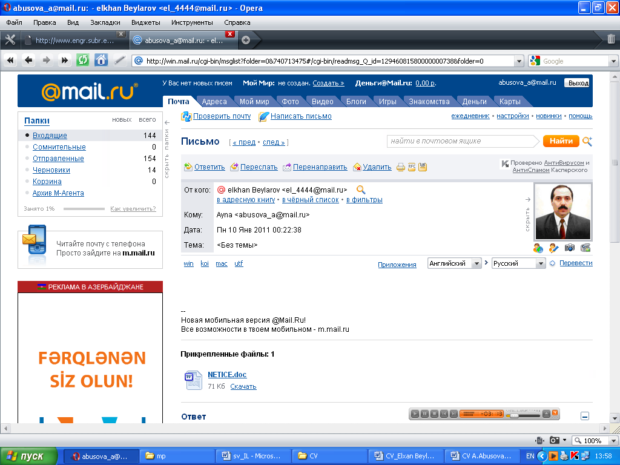Image resolution: width=620 pixels, height=465 pixels.
Task: Open the dropdown arrow beside the status bar camera
Action: pyautogui.click(x=565, y=440)
